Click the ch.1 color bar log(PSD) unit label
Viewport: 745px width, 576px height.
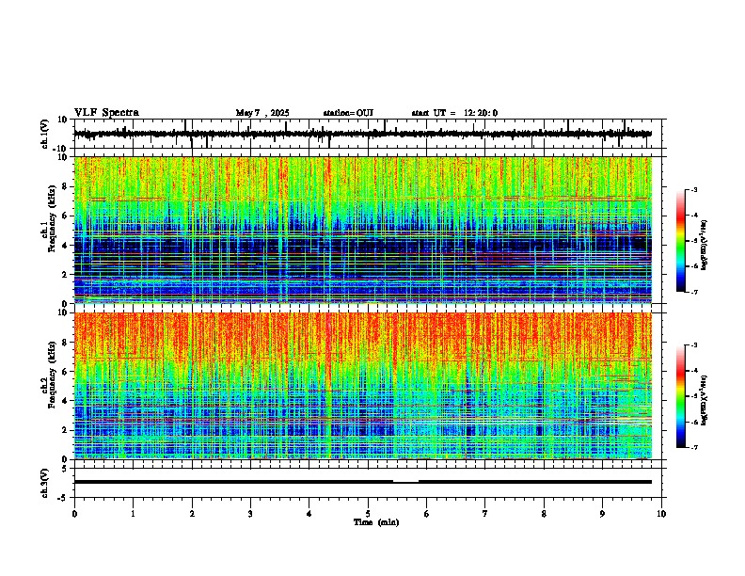(x=705, y=246)
